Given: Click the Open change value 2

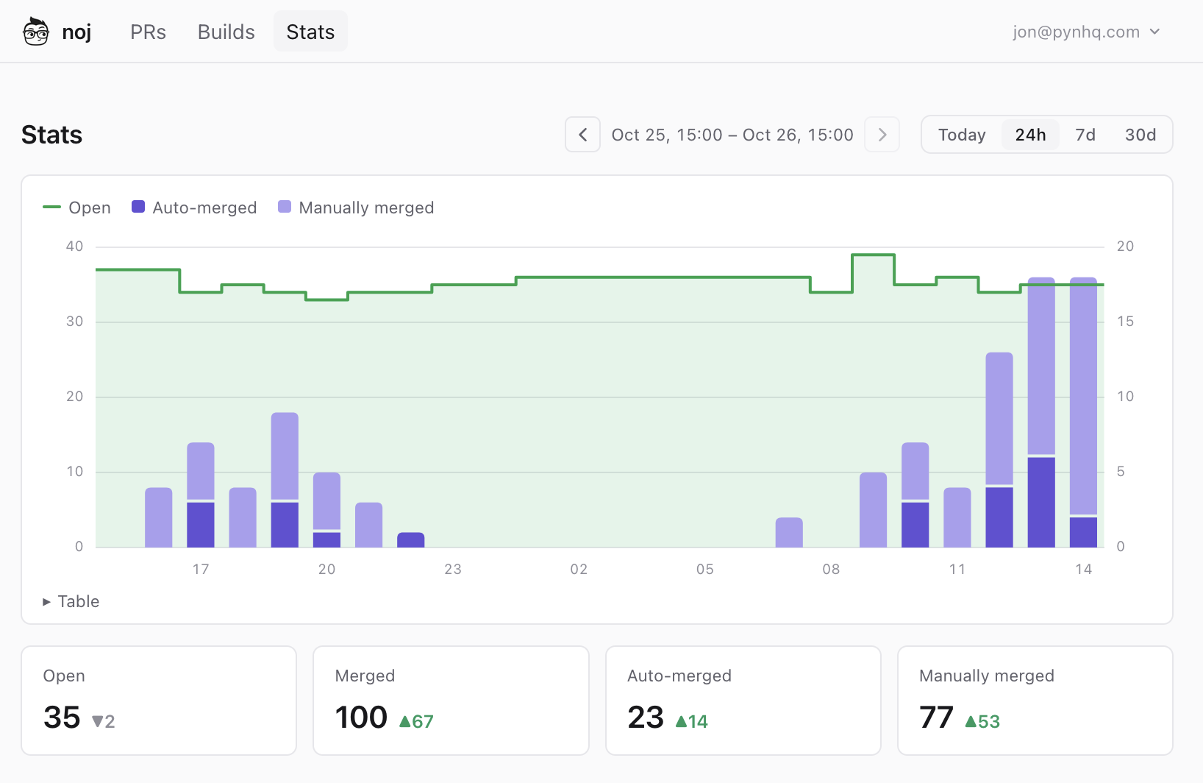Looking at the screenshot, I should 103,721.
